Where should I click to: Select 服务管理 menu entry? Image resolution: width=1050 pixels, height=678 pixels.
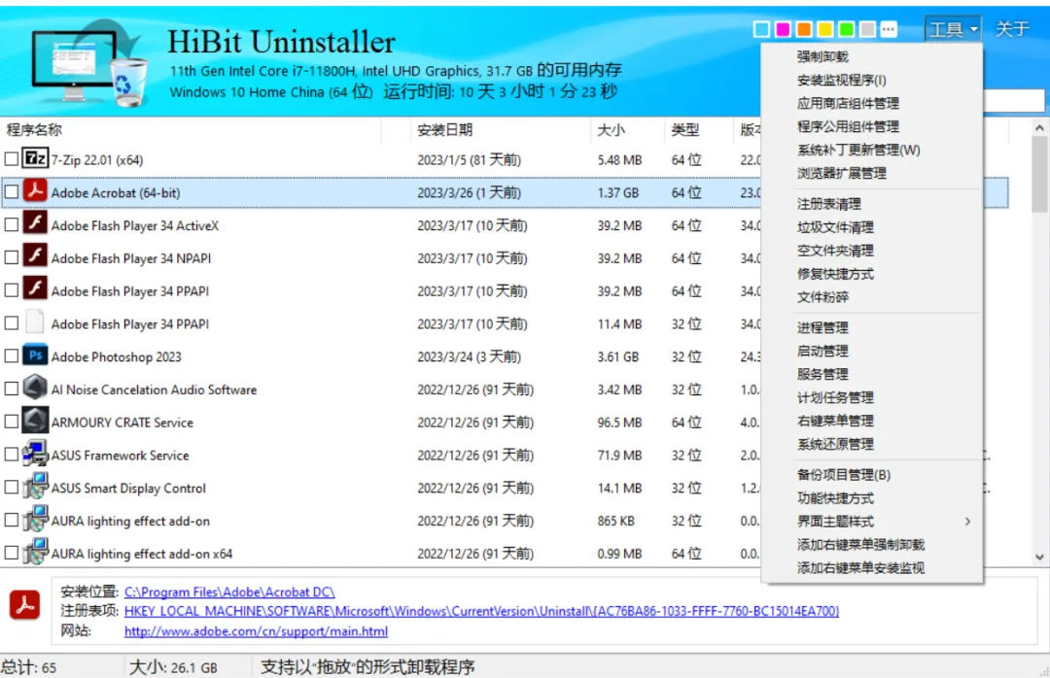[x=872, y=375]
